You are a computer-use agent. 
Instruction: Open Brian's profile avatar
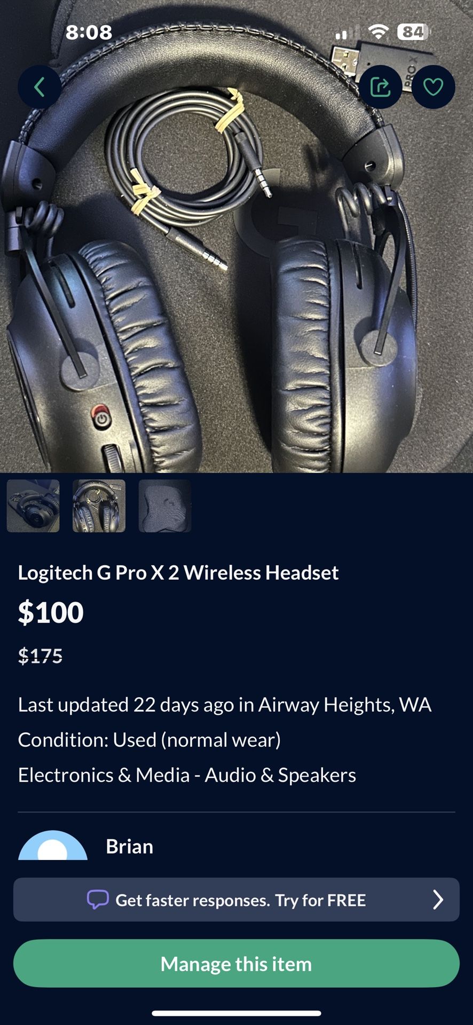pyautogui.click(x=53, y=845)
